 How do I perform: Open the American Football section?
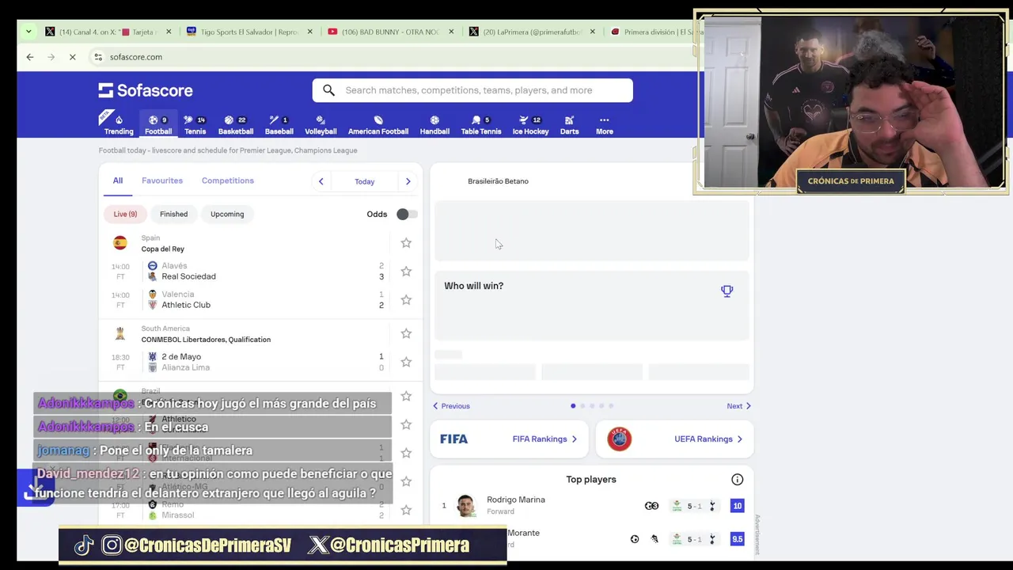[x=378, y=125]
